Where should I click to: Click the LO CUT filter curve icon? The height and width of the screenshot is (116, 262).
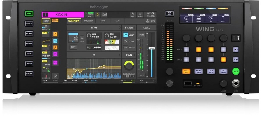126,35
